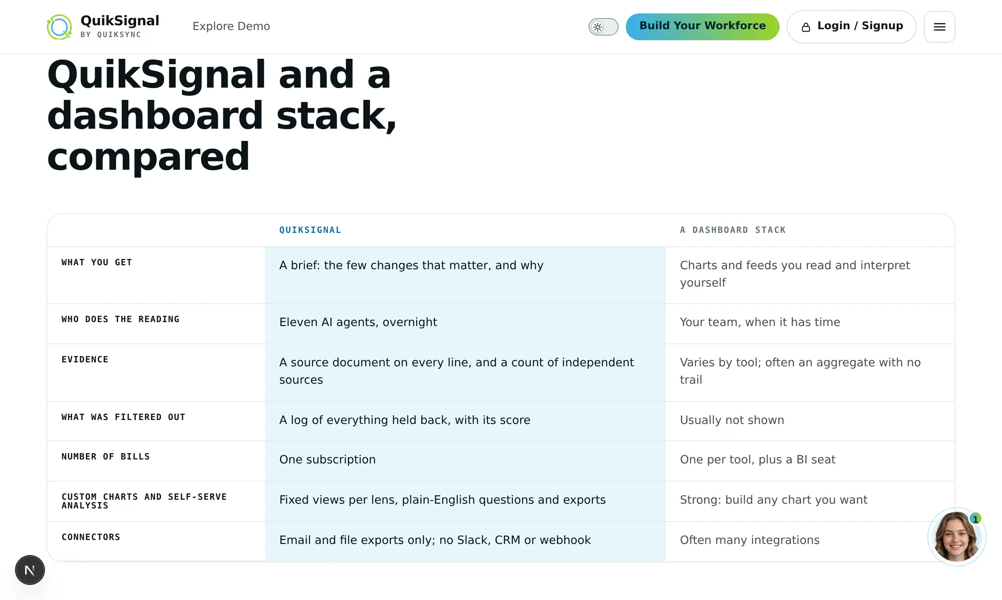The image size is (1002, 600).
Task: Click the page heading QuikSignal and a dashboard stack
Action: pos(222,116)
